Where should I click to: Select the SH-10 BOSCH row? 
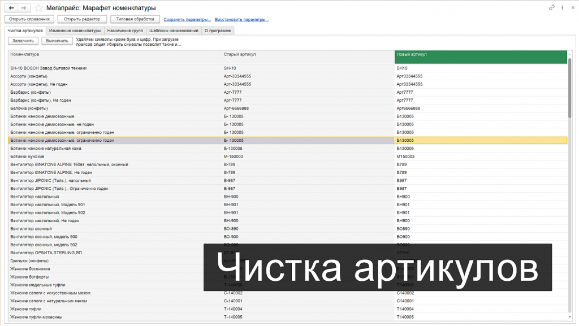[x=170, y=67]
